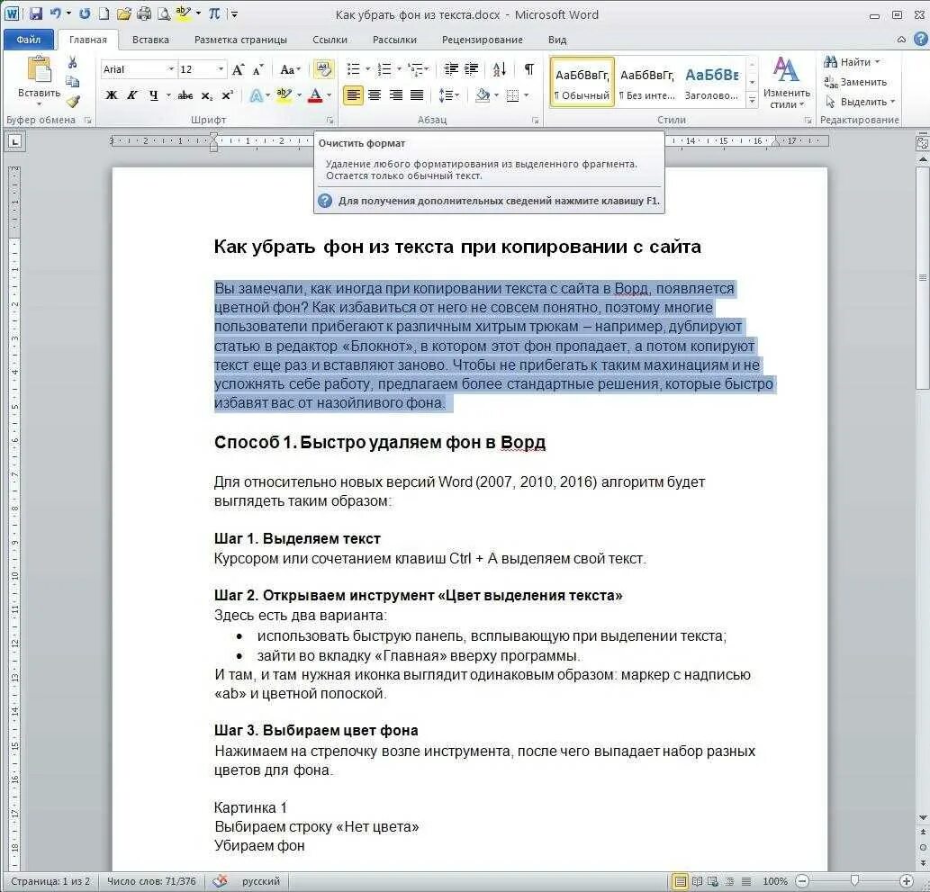Apply the Обычный style
This screenshot has height=892, width=930.
point(582,83)
